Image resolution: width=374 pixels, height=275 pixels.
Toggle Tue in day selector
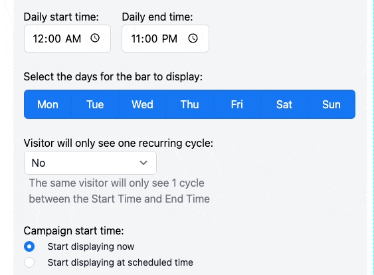[95, 104]
